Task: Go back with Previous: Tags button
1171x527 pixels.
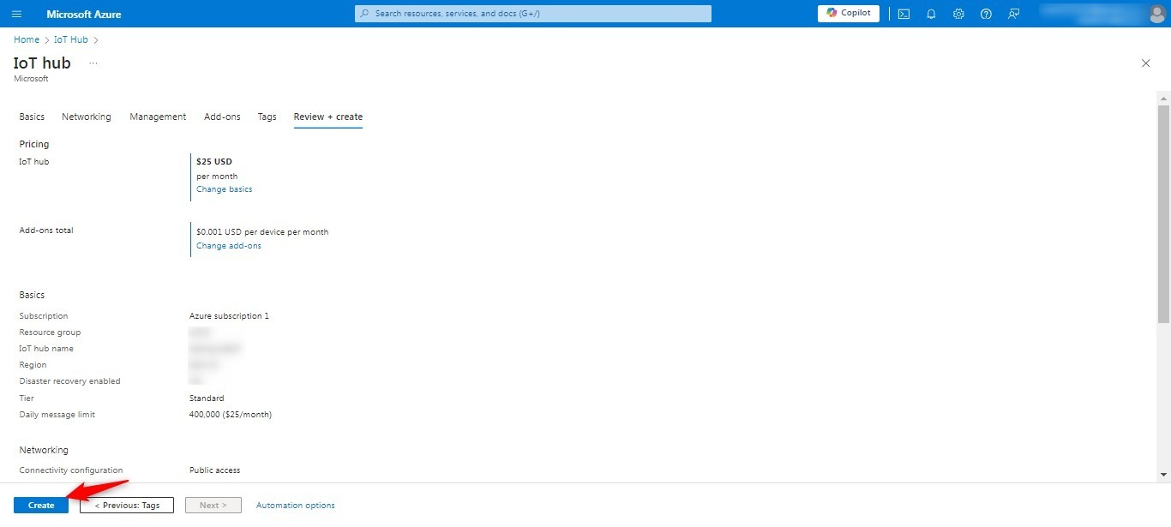Action: tap(127, 506)
